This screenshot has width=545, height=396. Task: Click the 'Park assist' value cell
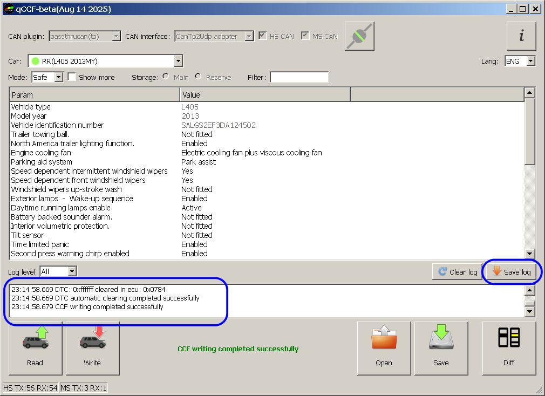[199, 162]
